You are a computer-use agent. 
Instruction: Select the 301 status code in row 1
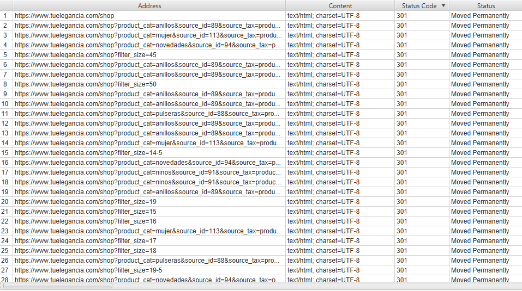point(402,16)
